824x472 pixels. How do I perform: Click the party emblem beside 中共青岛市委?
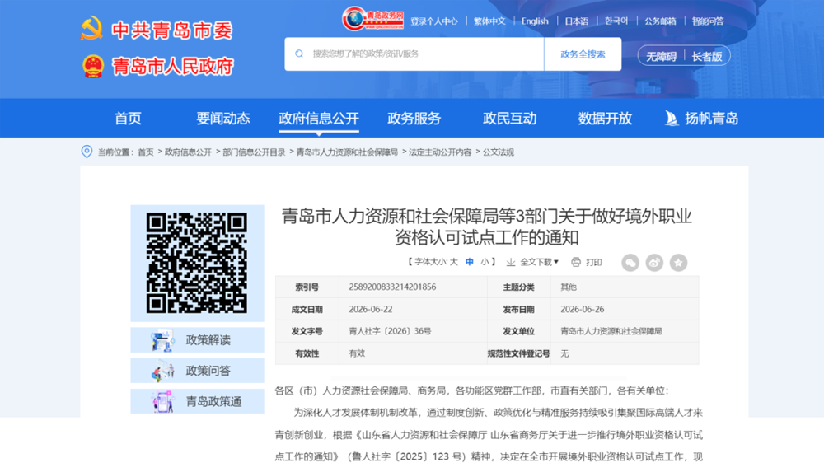click(x=92, y=29)
